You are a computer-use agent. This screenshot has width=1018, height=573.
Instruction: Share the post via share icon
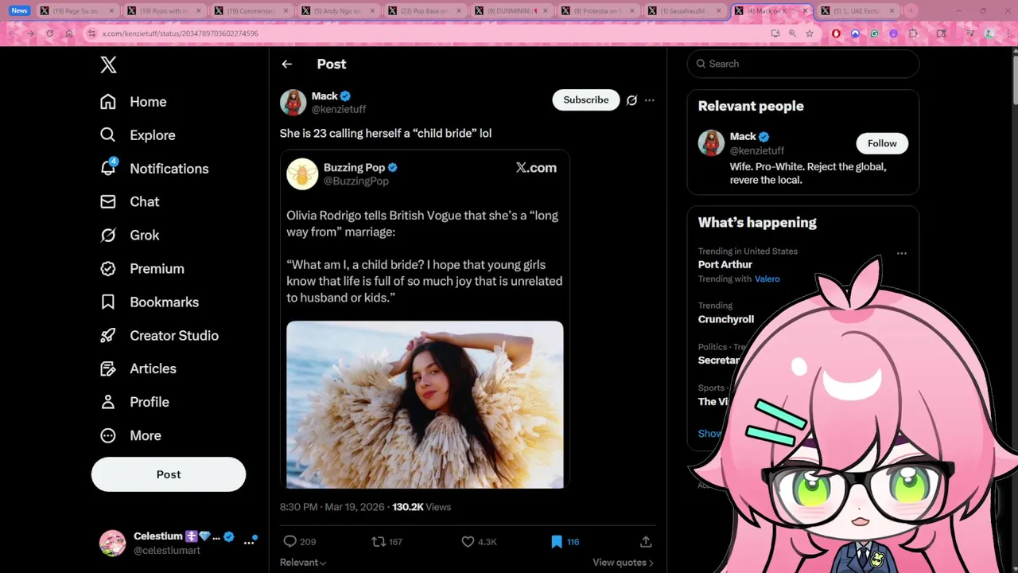(646, 542)
